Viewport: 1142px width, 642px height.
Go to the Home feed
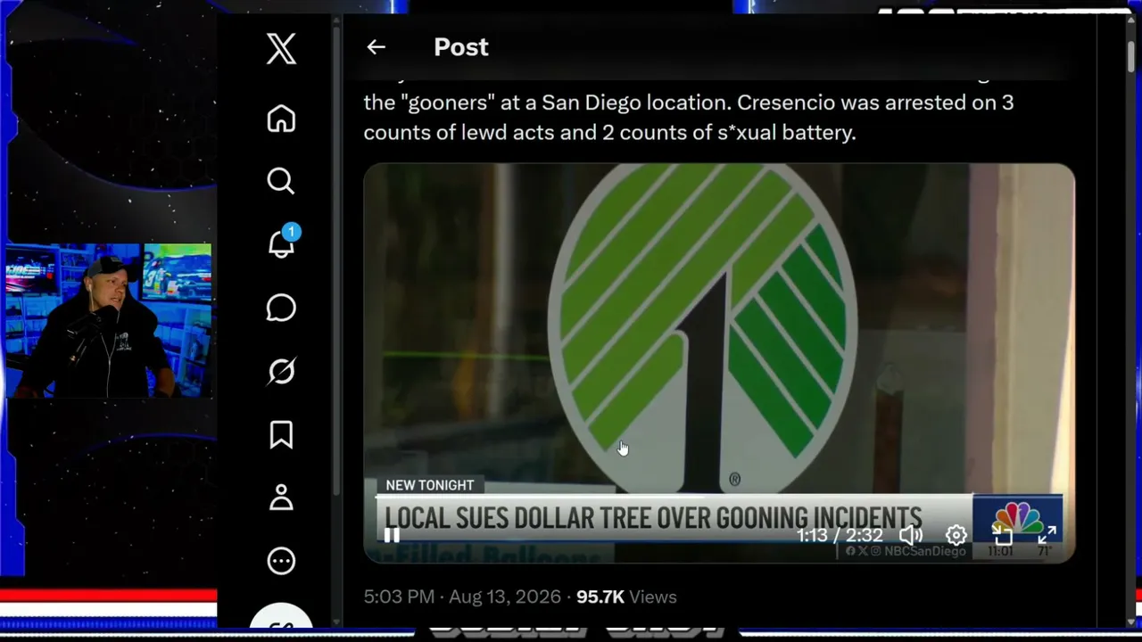point(281,119)
